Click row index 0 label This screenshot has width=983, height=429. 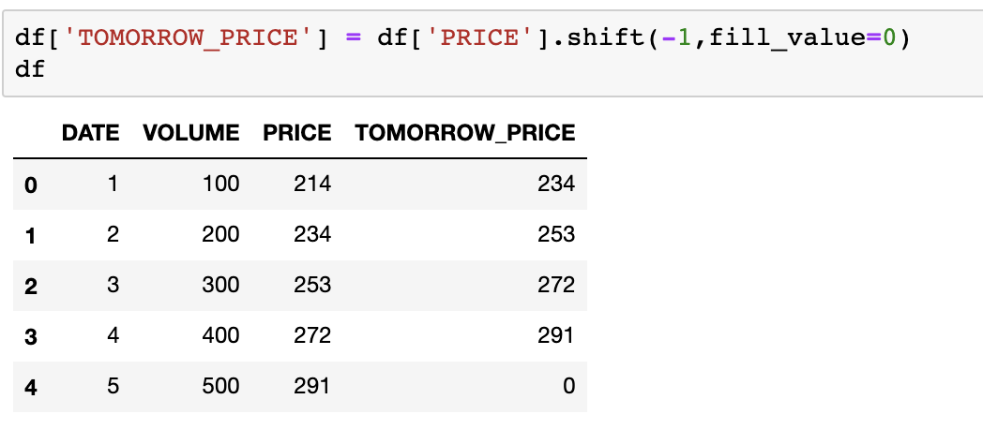[x=31, y=185]
